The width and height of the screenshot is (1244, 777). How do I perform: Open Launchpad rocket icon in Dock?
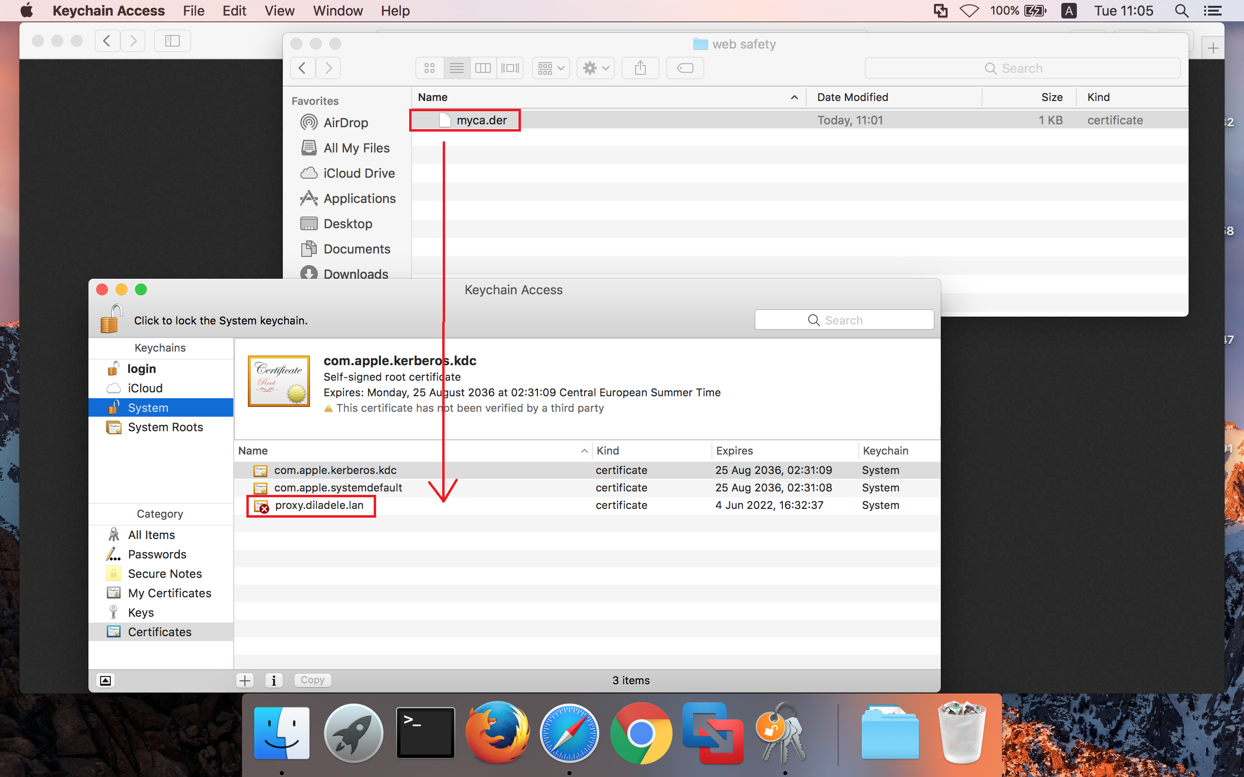pos(354,733)
